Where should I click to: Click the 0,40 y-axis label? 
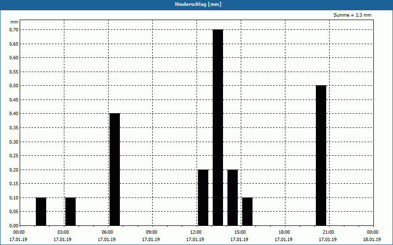click(x=14, y=114)
